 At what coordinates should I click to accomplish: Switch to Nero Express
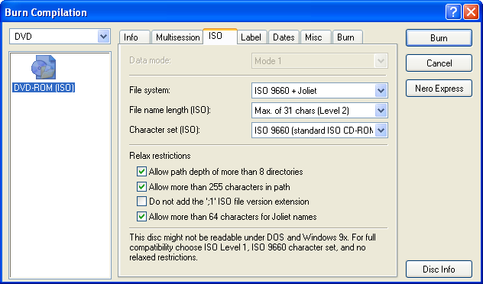pyautogui.click(x=439, y=89)
